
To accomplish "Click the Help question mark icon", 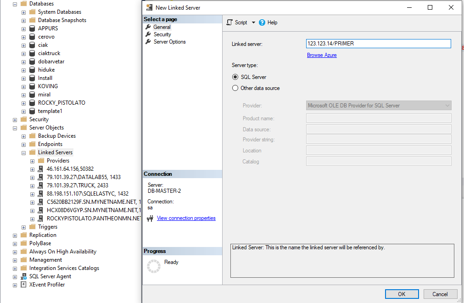I will (262, 22).
